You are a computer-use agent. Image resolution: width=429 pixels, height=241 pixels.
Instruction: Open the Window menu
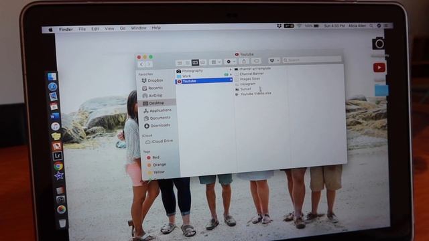point(139,27)
